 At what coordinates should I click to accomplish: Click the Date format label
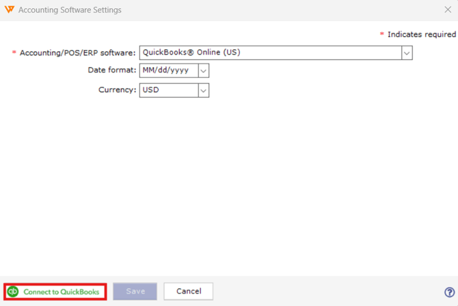[x=112, y=70]
